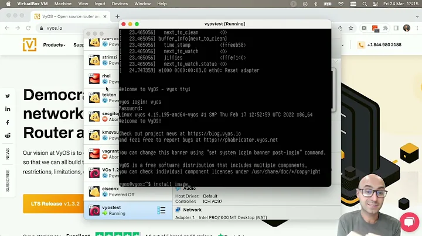
Task: Open Chrome three-dot menu
Action: pos(417,28)
